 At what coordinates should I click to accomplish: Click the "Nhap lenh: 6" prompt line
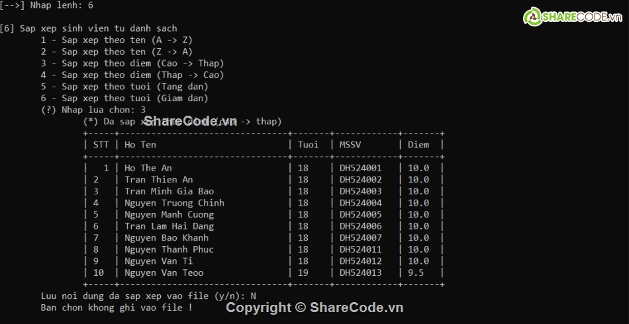coord(46,5)
